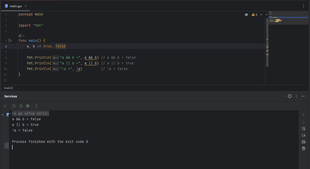The image size is (310, 169).
Task: Click the crosshair icon in Services header
Action: pos(290,96)
